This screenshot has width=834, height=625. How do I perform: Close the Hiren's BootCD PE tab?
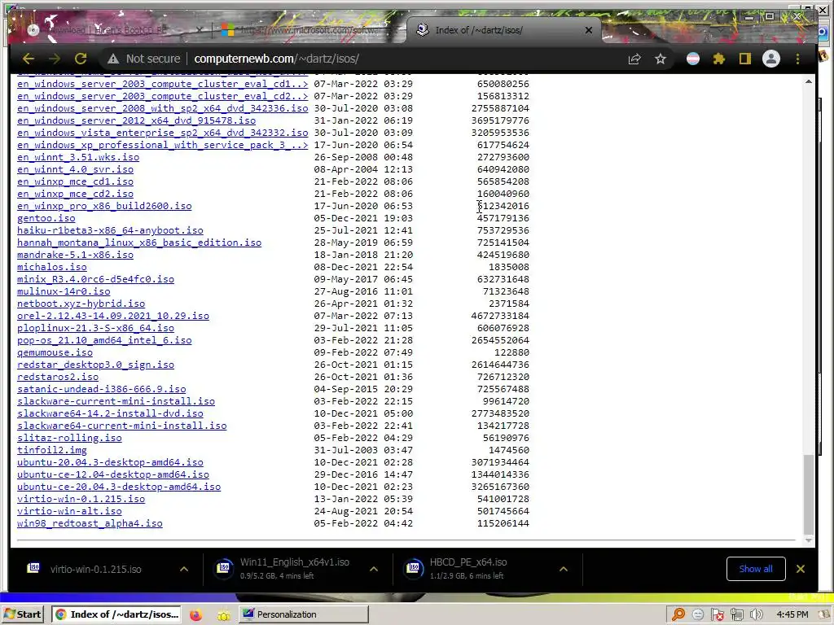point(200,30)
